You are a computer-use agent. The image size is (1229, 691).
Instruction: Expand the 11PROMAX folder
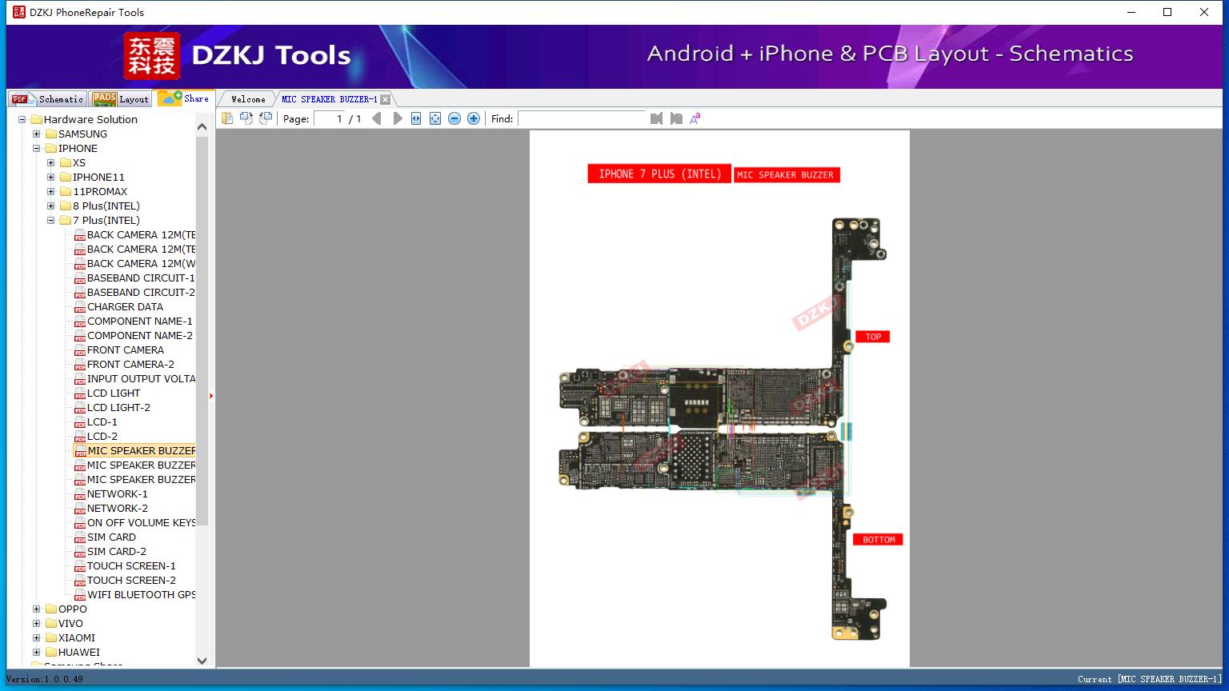50,192
